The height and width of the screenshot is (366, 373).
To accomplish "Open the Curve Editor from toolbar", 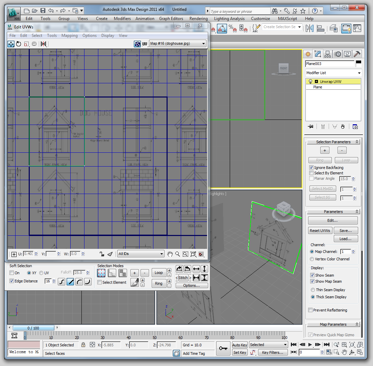I will tap(357, 28).
